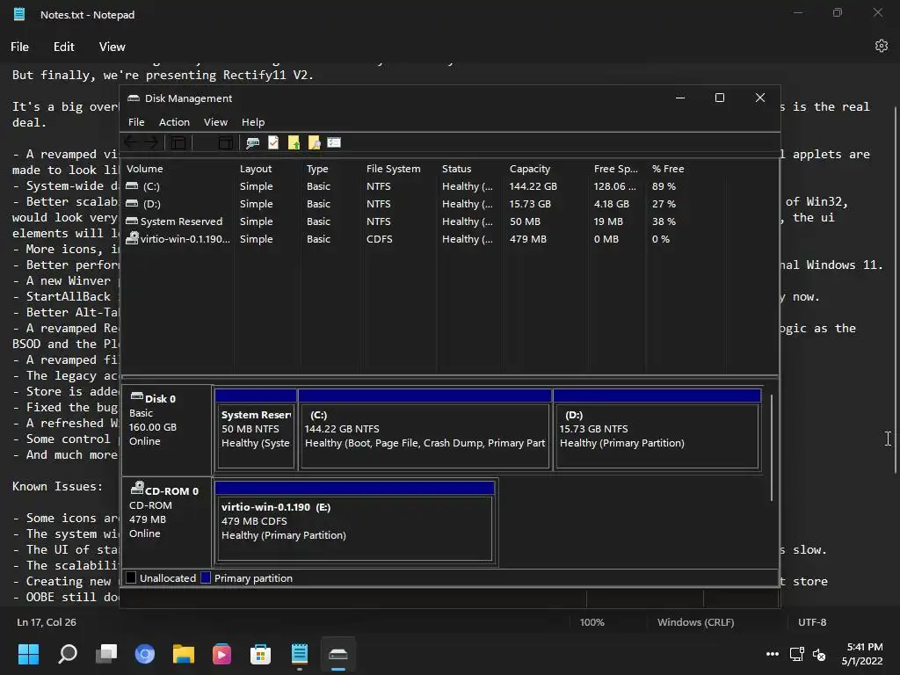Toggle the Show/Hide Console Tree toolbar icon
This screenshot has height=675, width=900.
(x=178, y=142)
